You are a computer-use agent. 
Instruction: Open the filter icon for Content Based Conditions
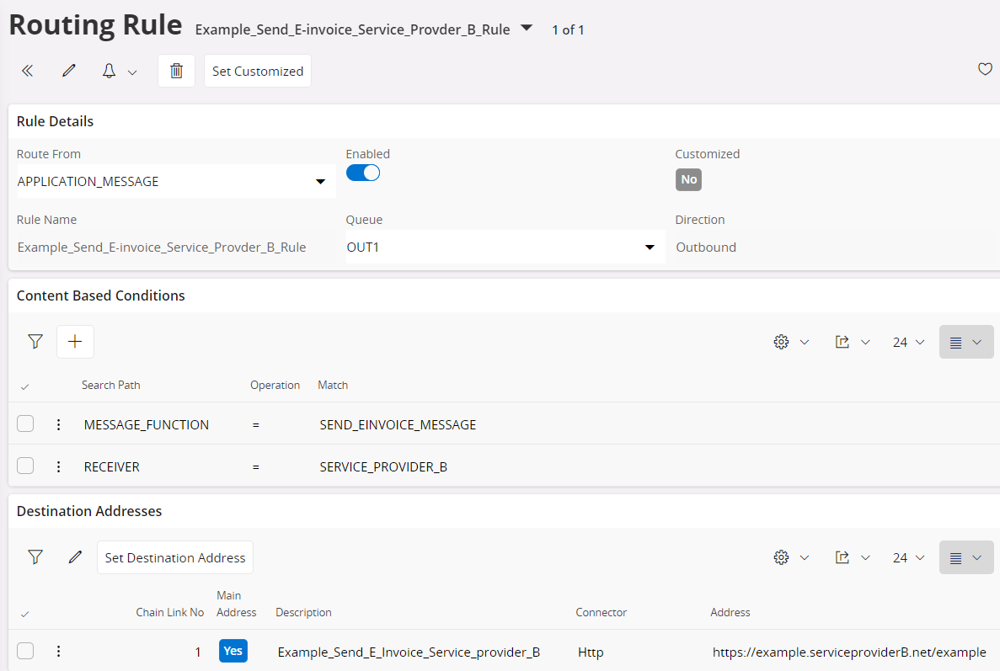(x=35, y=341)
